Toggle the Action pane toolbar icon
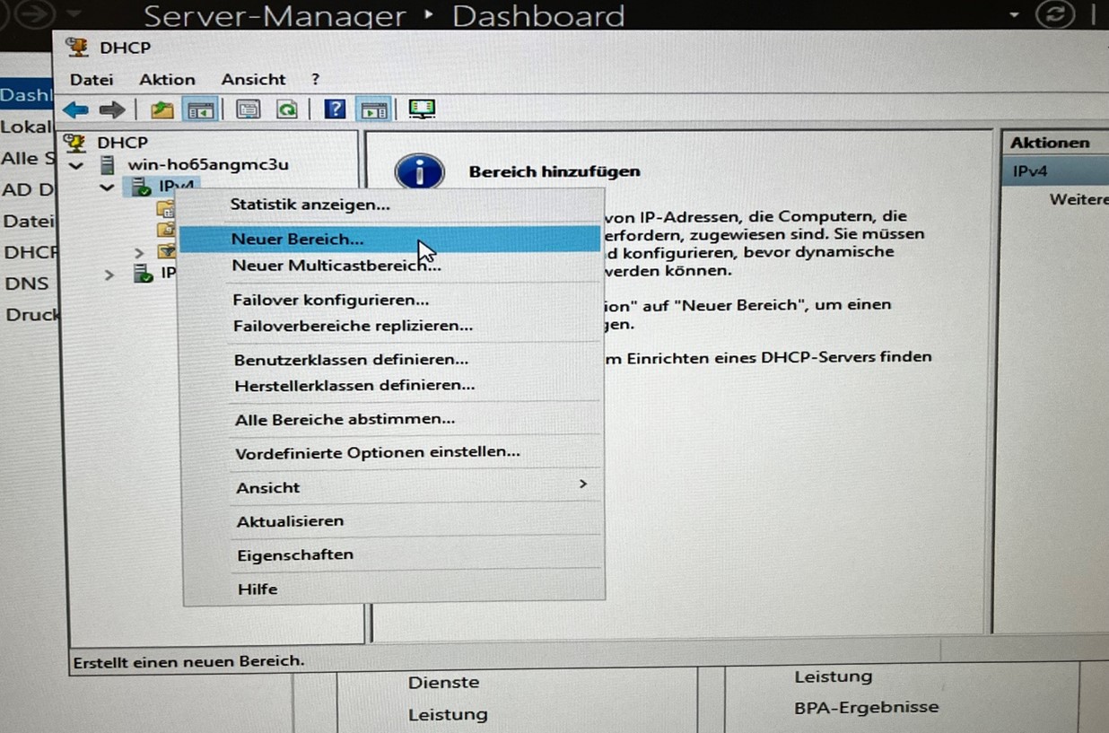 click(x=371, y=109)
